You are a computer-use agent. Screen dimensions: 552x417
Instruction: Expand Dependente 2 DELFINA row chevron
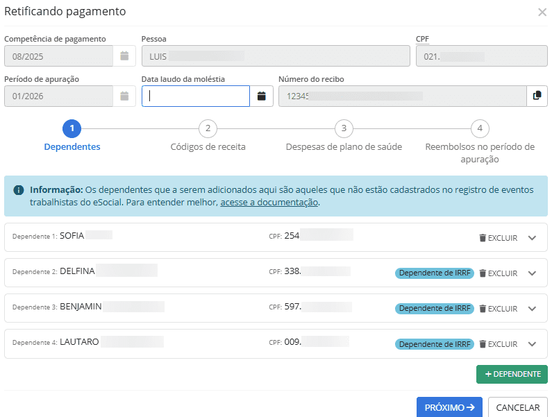[x=533, y=273]
